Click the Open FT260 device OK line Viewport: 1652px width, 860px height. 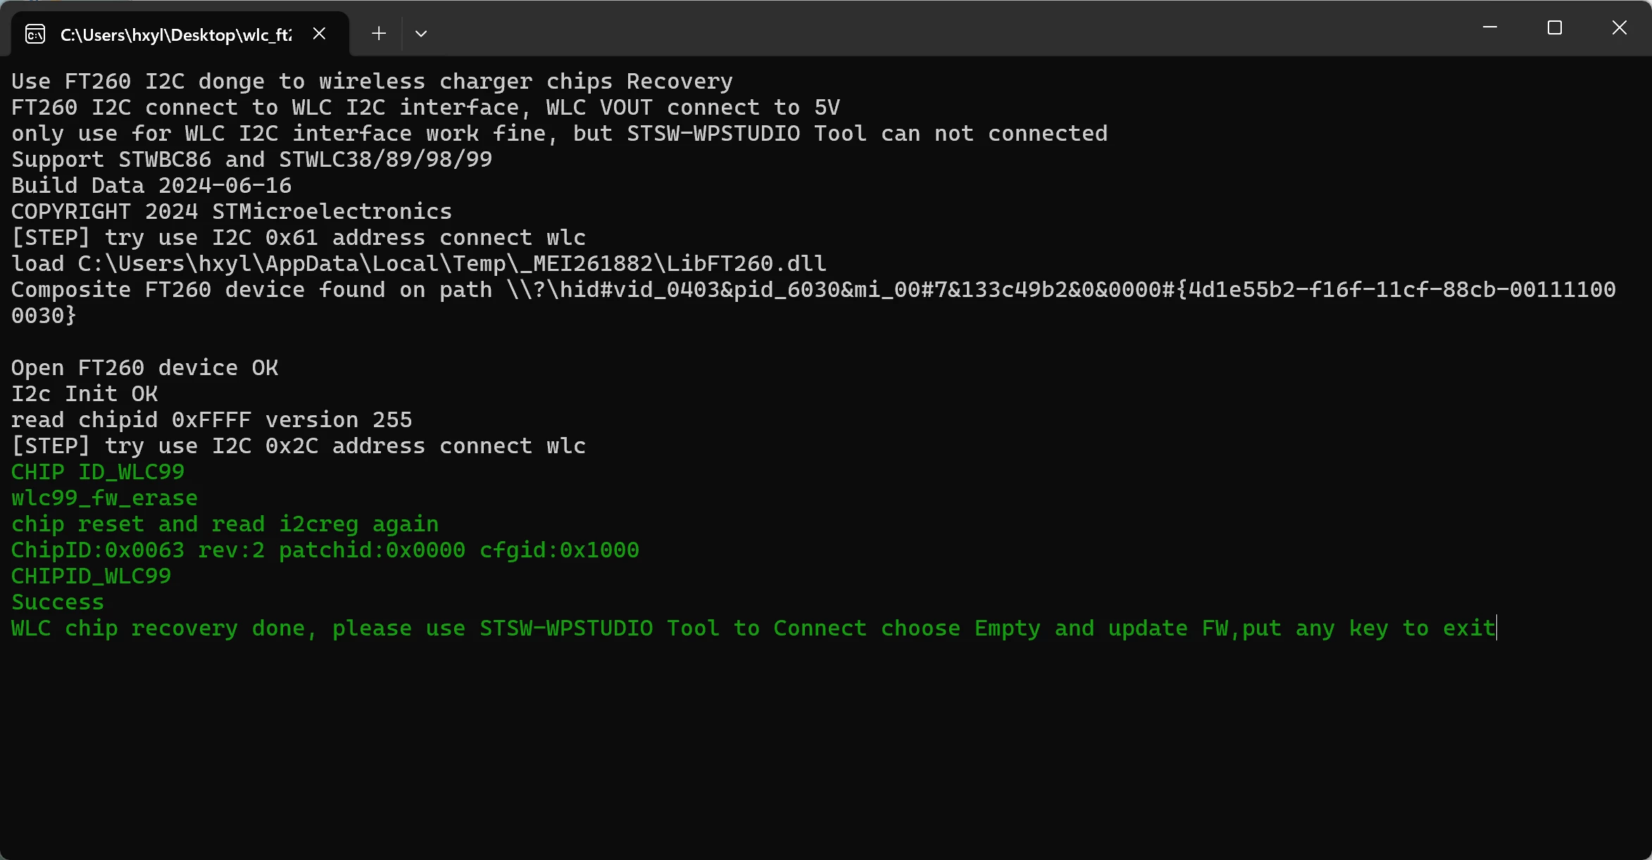click(145, 368)
